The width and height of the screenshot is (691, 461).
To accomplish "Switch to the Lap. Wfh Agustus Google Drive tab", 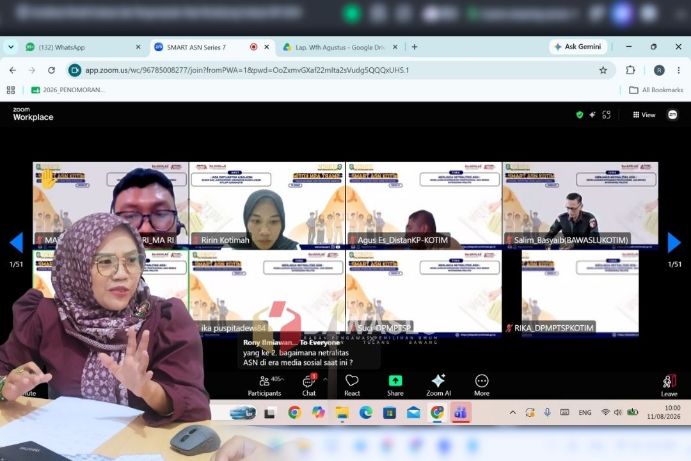I will coord(340,47).
